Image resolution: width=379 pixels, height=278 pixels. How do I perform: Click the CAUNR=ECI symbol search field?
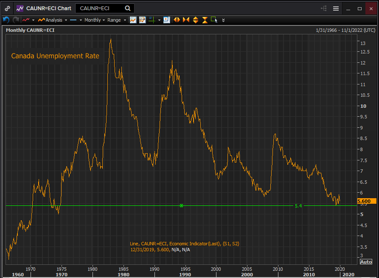[100, 8]
